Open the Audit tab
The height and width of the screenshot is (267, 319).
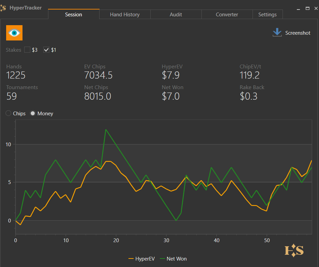point(176,14)
